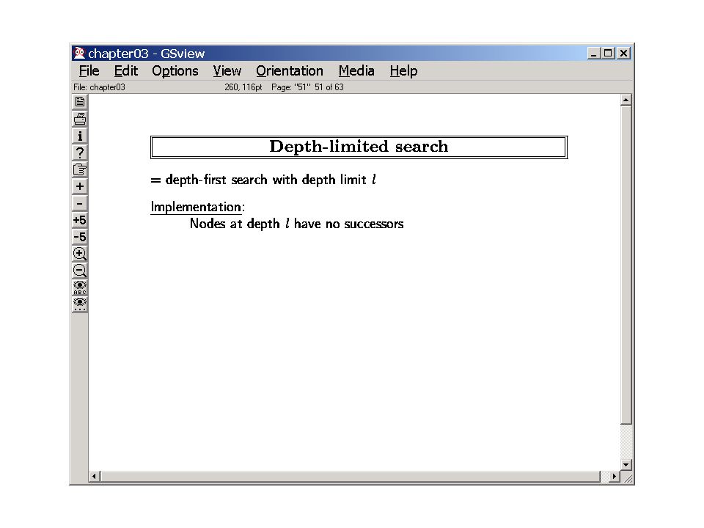Go to previous page with minus icon
Image resolution: width=704 pixels, height=528 pixels.
80,203
